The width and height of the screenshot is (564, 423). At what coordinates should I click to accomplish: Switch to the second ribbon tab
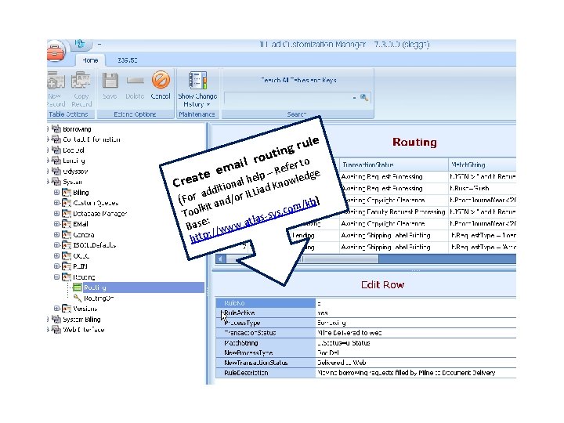click(x=128, y=60)
